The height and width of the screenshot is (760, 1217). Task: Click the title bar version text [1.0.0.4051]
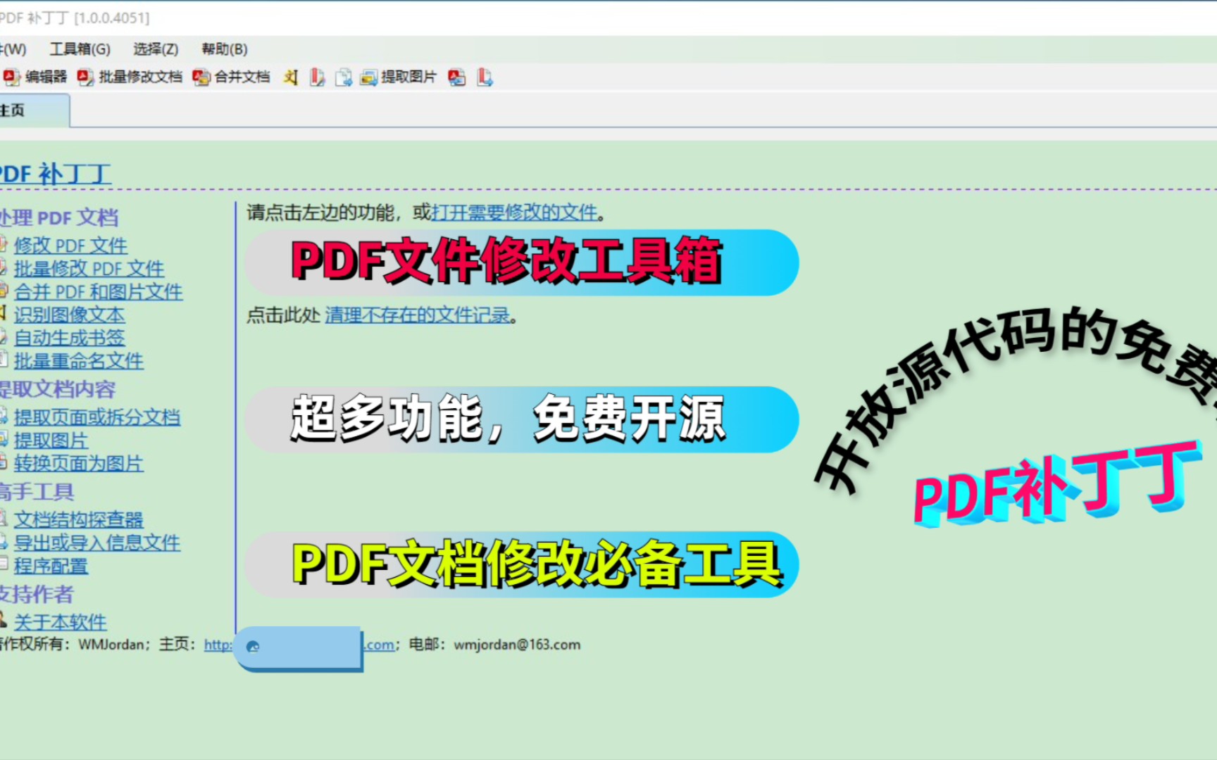point(111,18)
